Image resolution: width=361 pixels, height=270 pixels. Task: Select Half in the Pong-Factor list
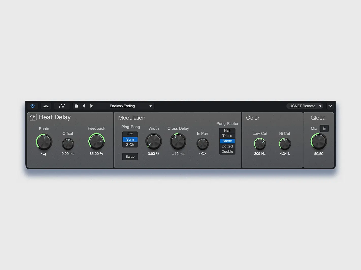[x=227, y=130]
